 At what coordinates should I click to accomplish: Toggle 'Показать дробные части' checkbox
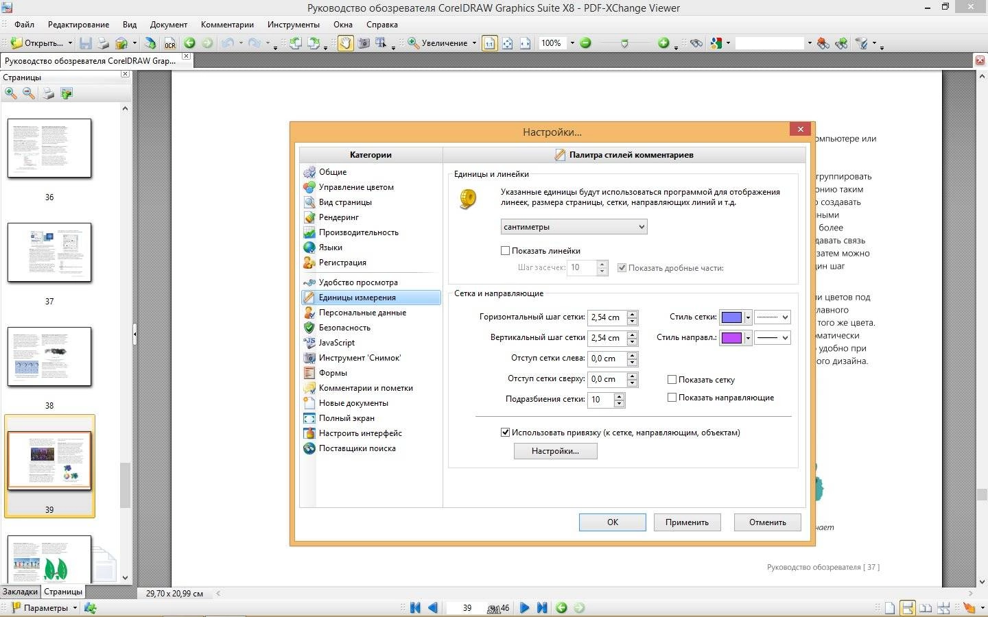pyautogui.click(x=622, y=268)
